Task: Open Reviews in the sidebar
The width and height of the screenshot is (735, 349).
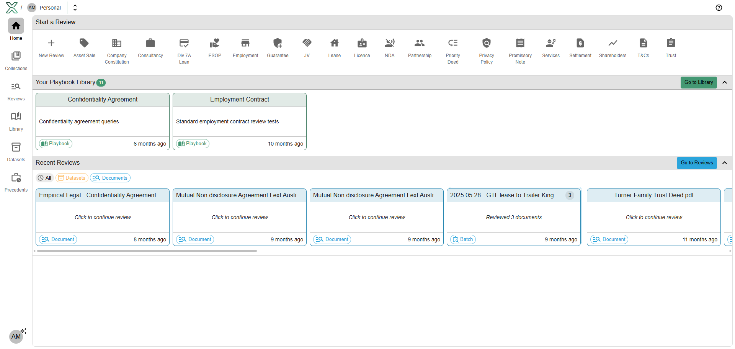Action: 16,91
